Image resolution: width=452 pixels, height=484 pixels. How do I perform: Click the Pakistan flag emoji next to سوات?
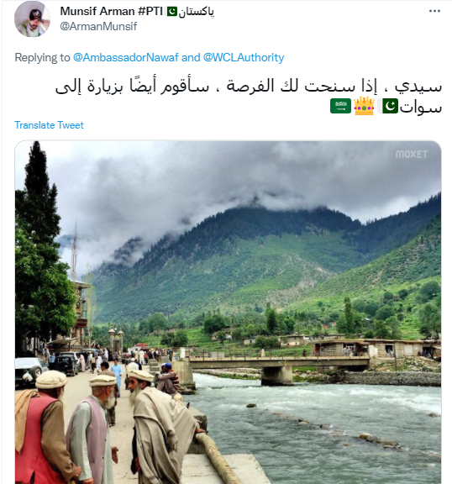tap(391, 106)
